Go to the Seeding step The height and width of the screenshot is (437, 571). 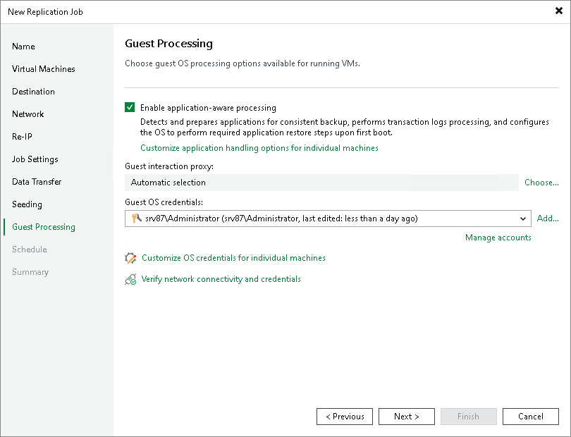coord(27,204)
